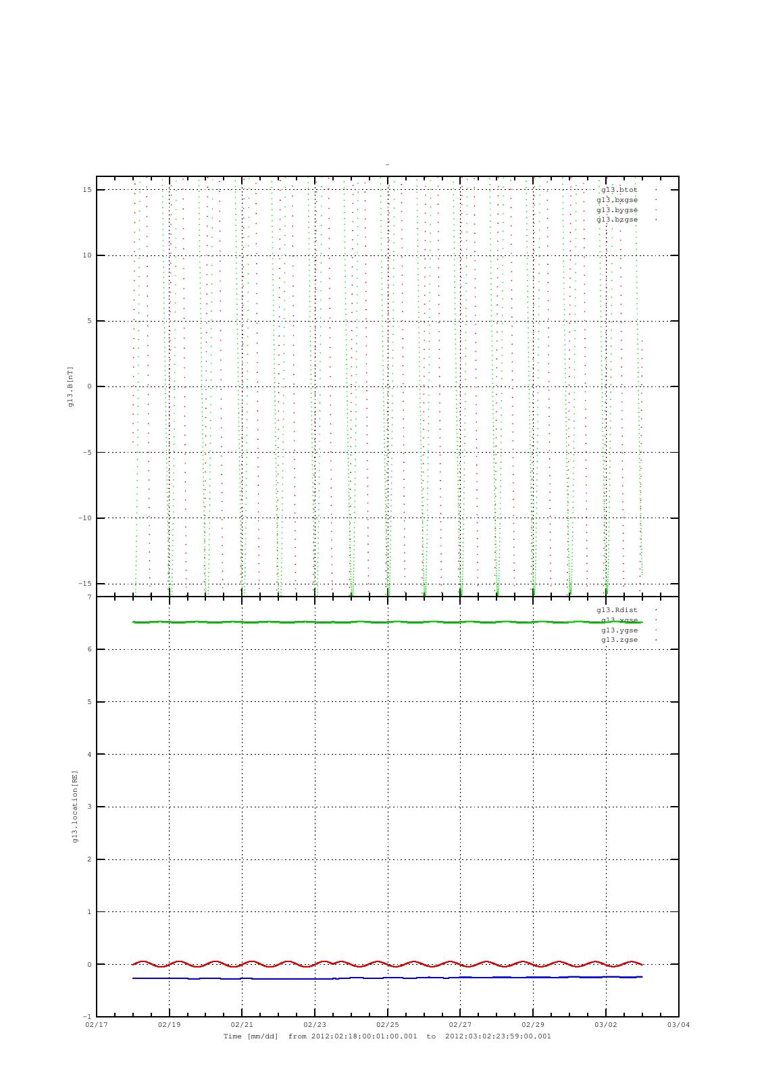
Task: Click the g13.zgse legend entry
Action: 619,640
